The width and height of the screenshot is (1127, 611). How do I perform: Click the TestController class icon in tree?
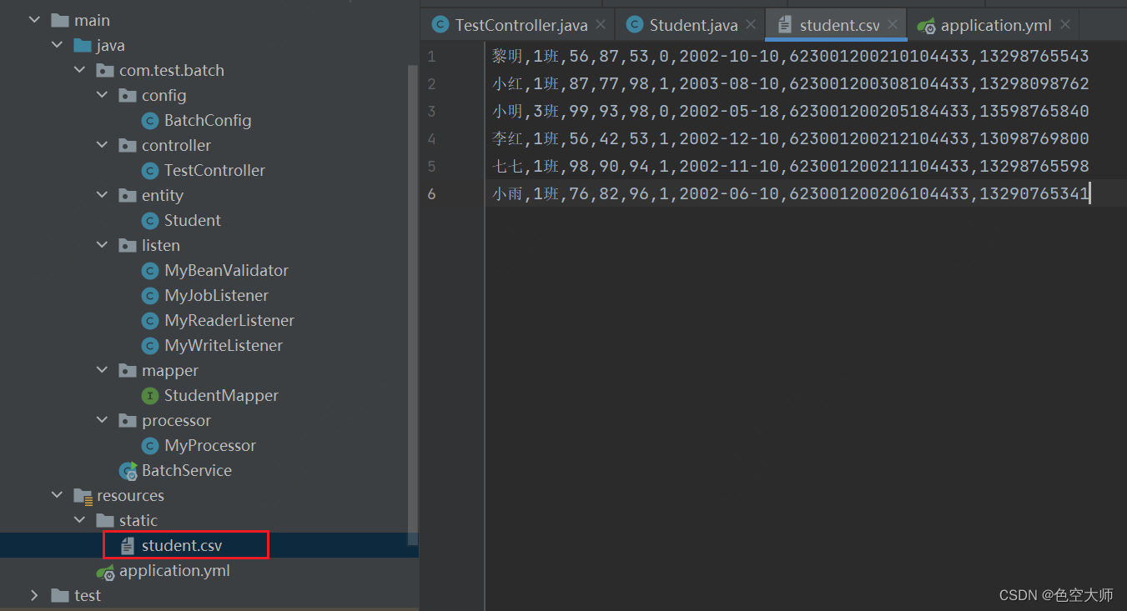150,171
